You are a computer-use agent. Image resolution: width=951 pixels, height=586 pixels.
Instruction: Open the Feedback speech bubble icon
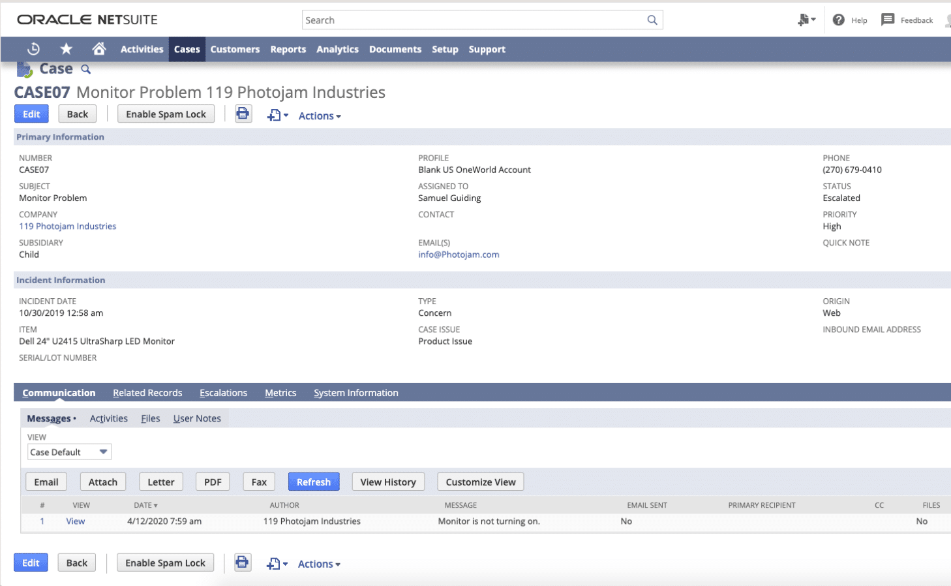(888, 20)
